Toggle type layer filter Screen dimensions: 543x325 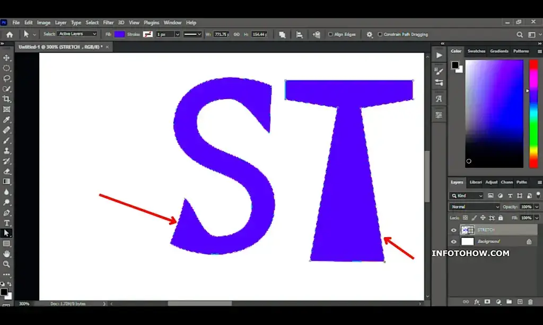coord(510,196)
